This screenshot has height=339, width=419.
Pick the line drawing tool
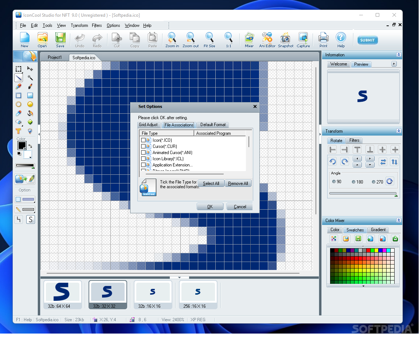click(19, 78)
